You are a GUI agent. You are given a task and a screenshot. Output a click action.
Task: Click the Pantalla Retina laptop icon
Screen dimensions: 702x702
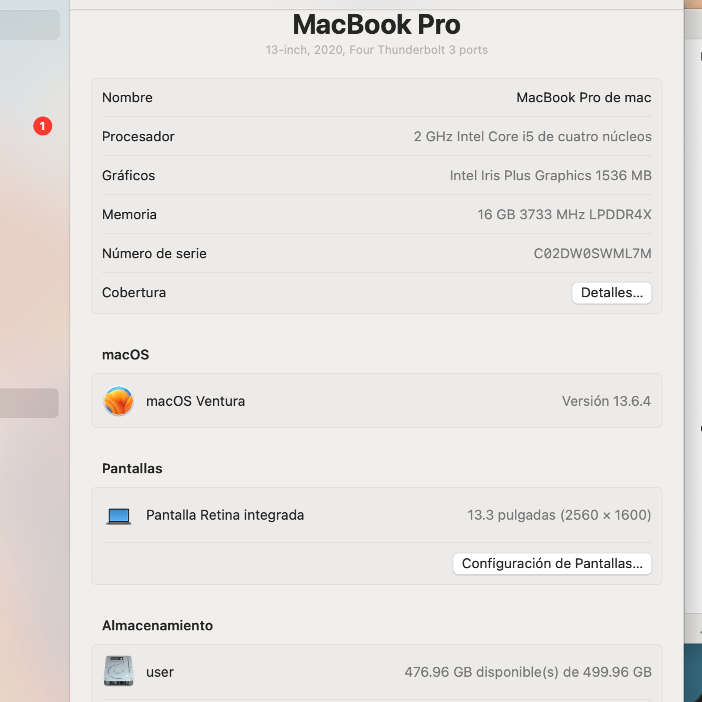[x=119, y=516]
